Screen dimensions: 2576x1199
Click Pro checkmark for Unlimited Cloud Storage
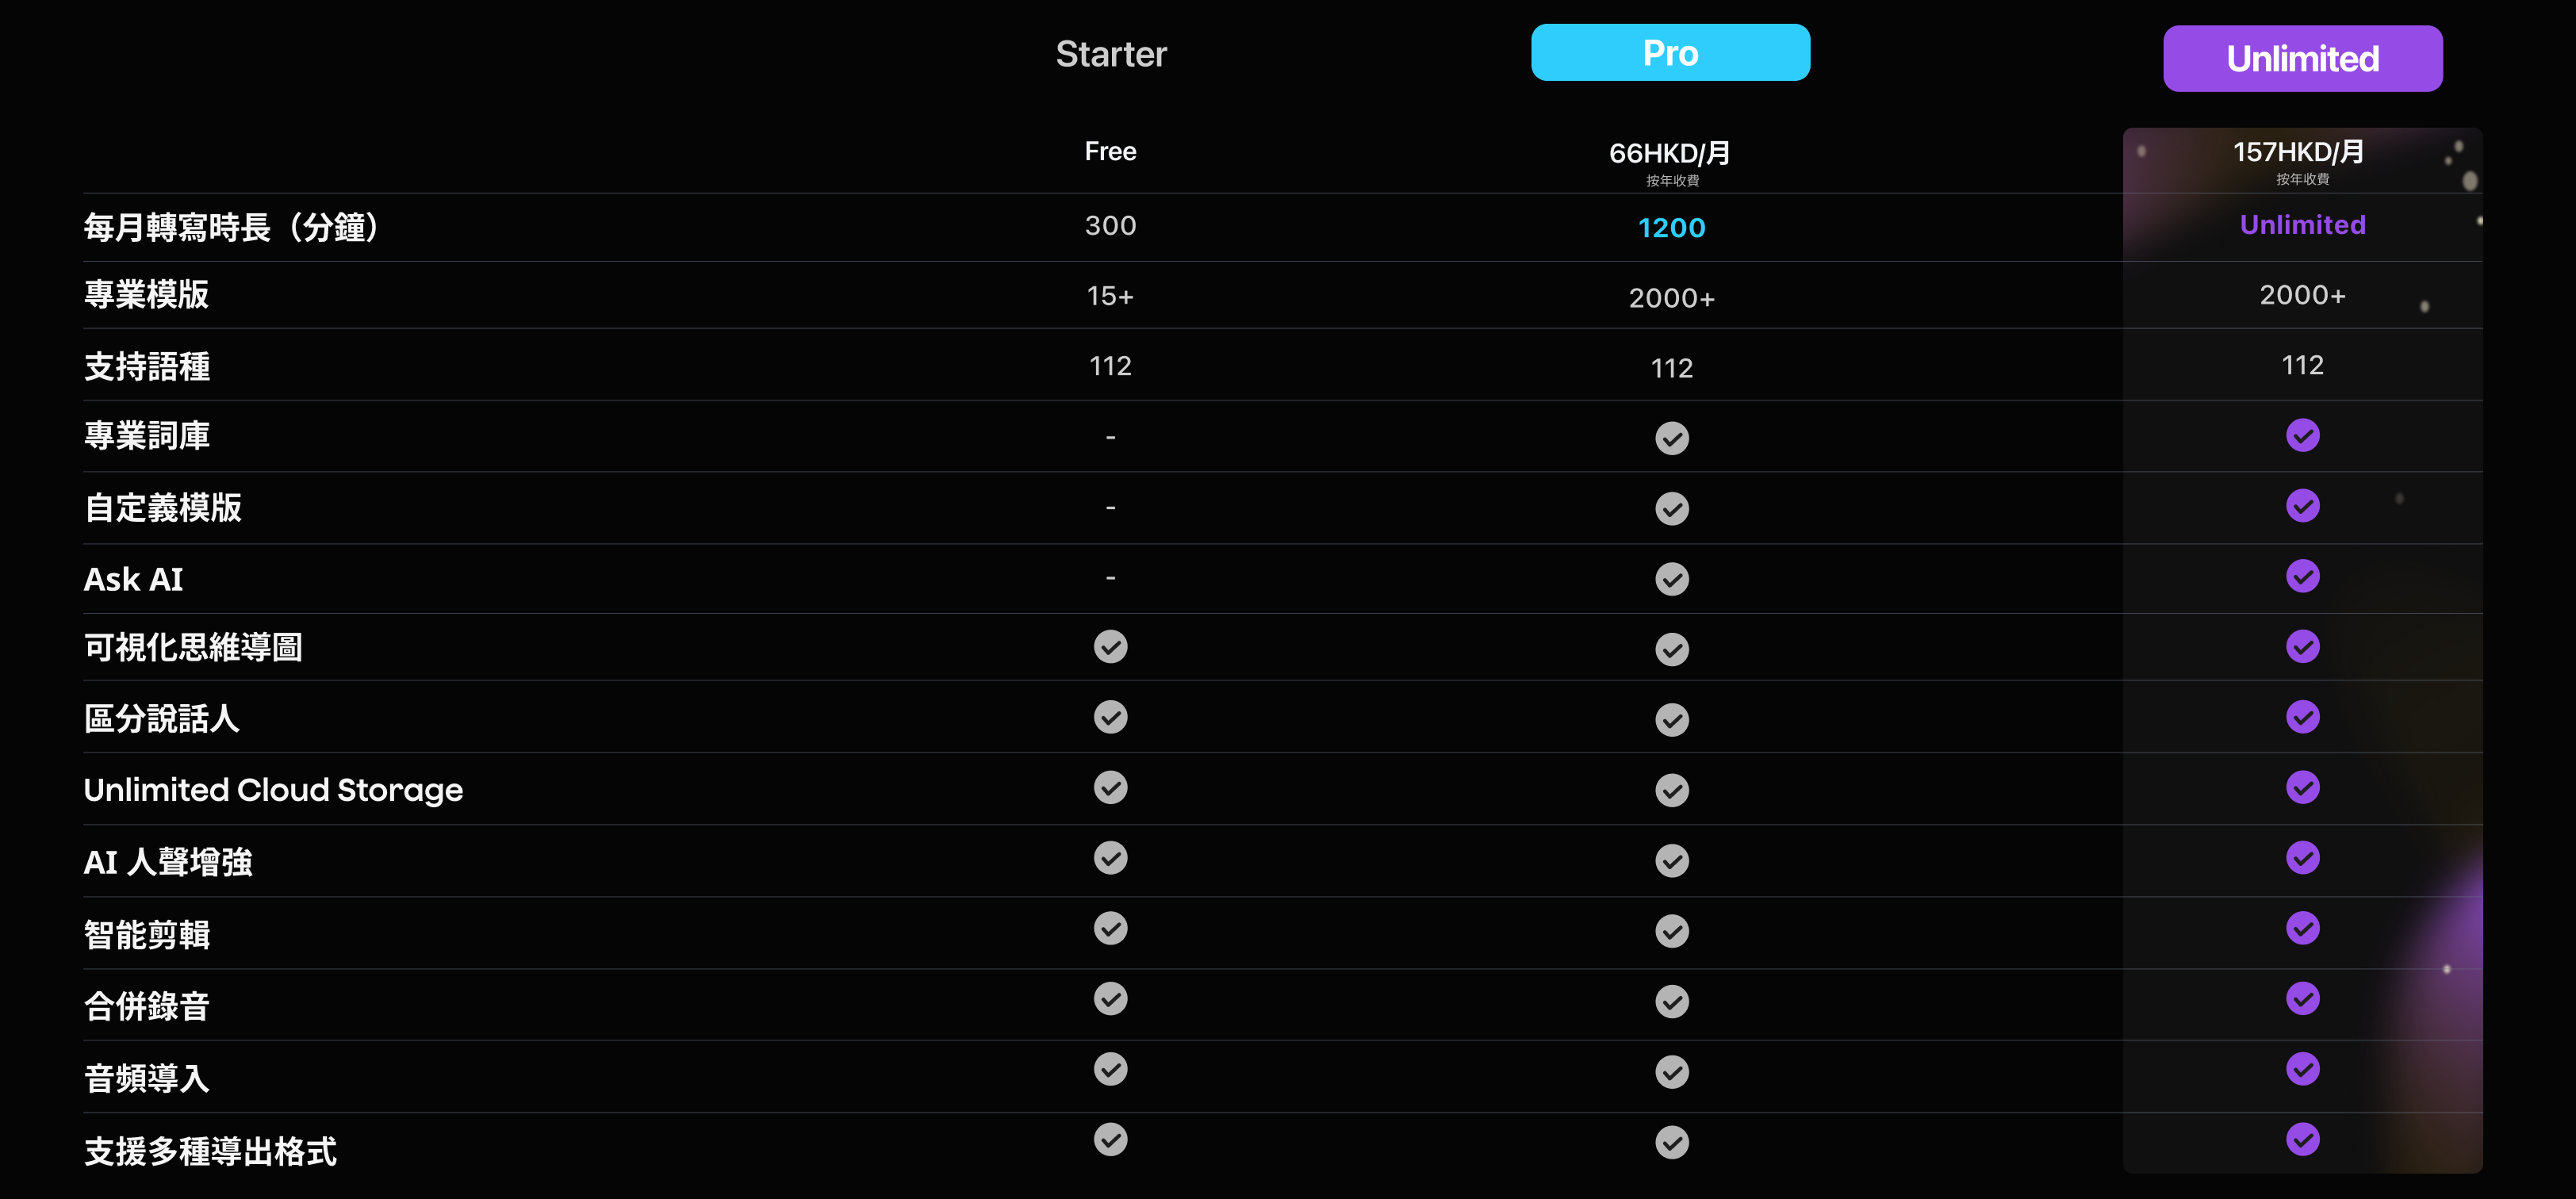(1671, 790)
